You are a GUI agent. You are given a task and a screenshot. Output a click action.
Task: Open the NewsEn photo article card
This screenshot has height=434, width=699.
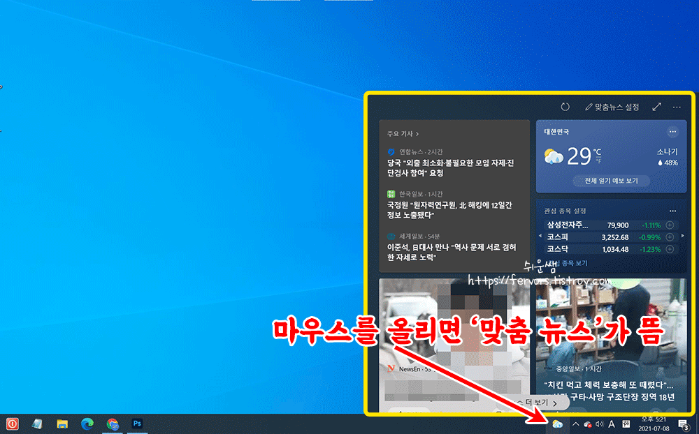[454, 345]
